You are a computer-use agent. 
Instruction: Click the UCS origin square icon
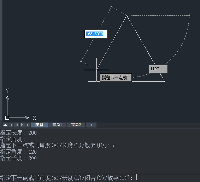tap(7, 118)
